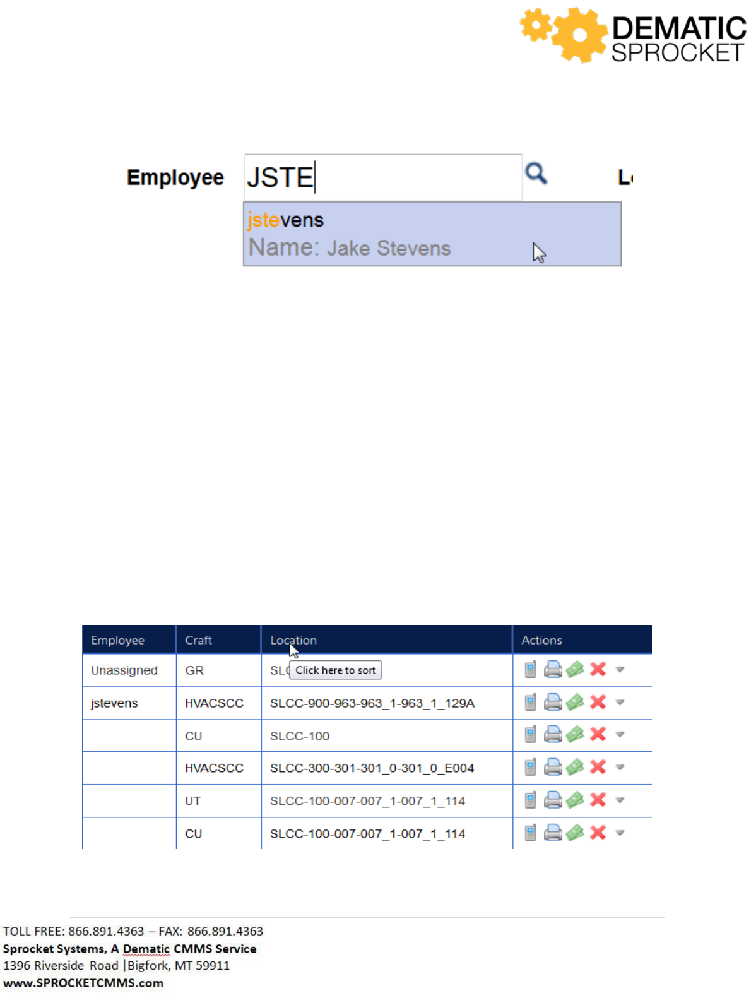The image size is (751, 998).
Task: Click the mobile phone icon in Unassigned GR row
Action: pyautogui.click(x=530, y=669)
